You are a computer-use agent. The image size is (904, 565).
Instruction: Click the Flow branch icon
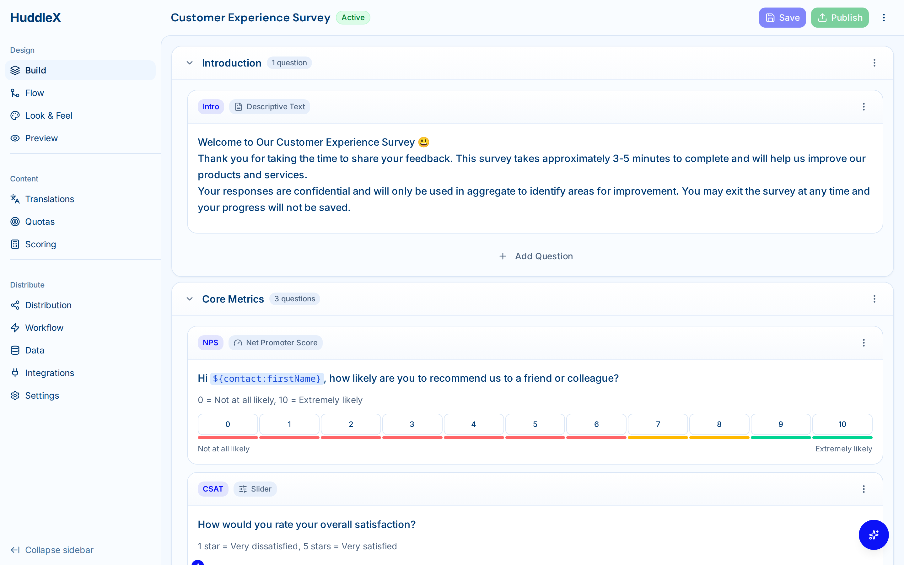(15, 93)
